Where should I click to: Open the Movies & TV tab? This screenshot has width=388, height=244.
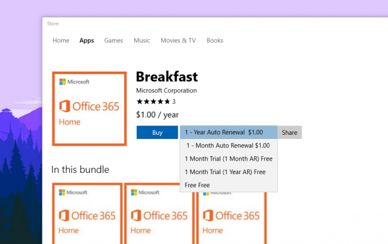pyautogui.click(x=178, y=41)
